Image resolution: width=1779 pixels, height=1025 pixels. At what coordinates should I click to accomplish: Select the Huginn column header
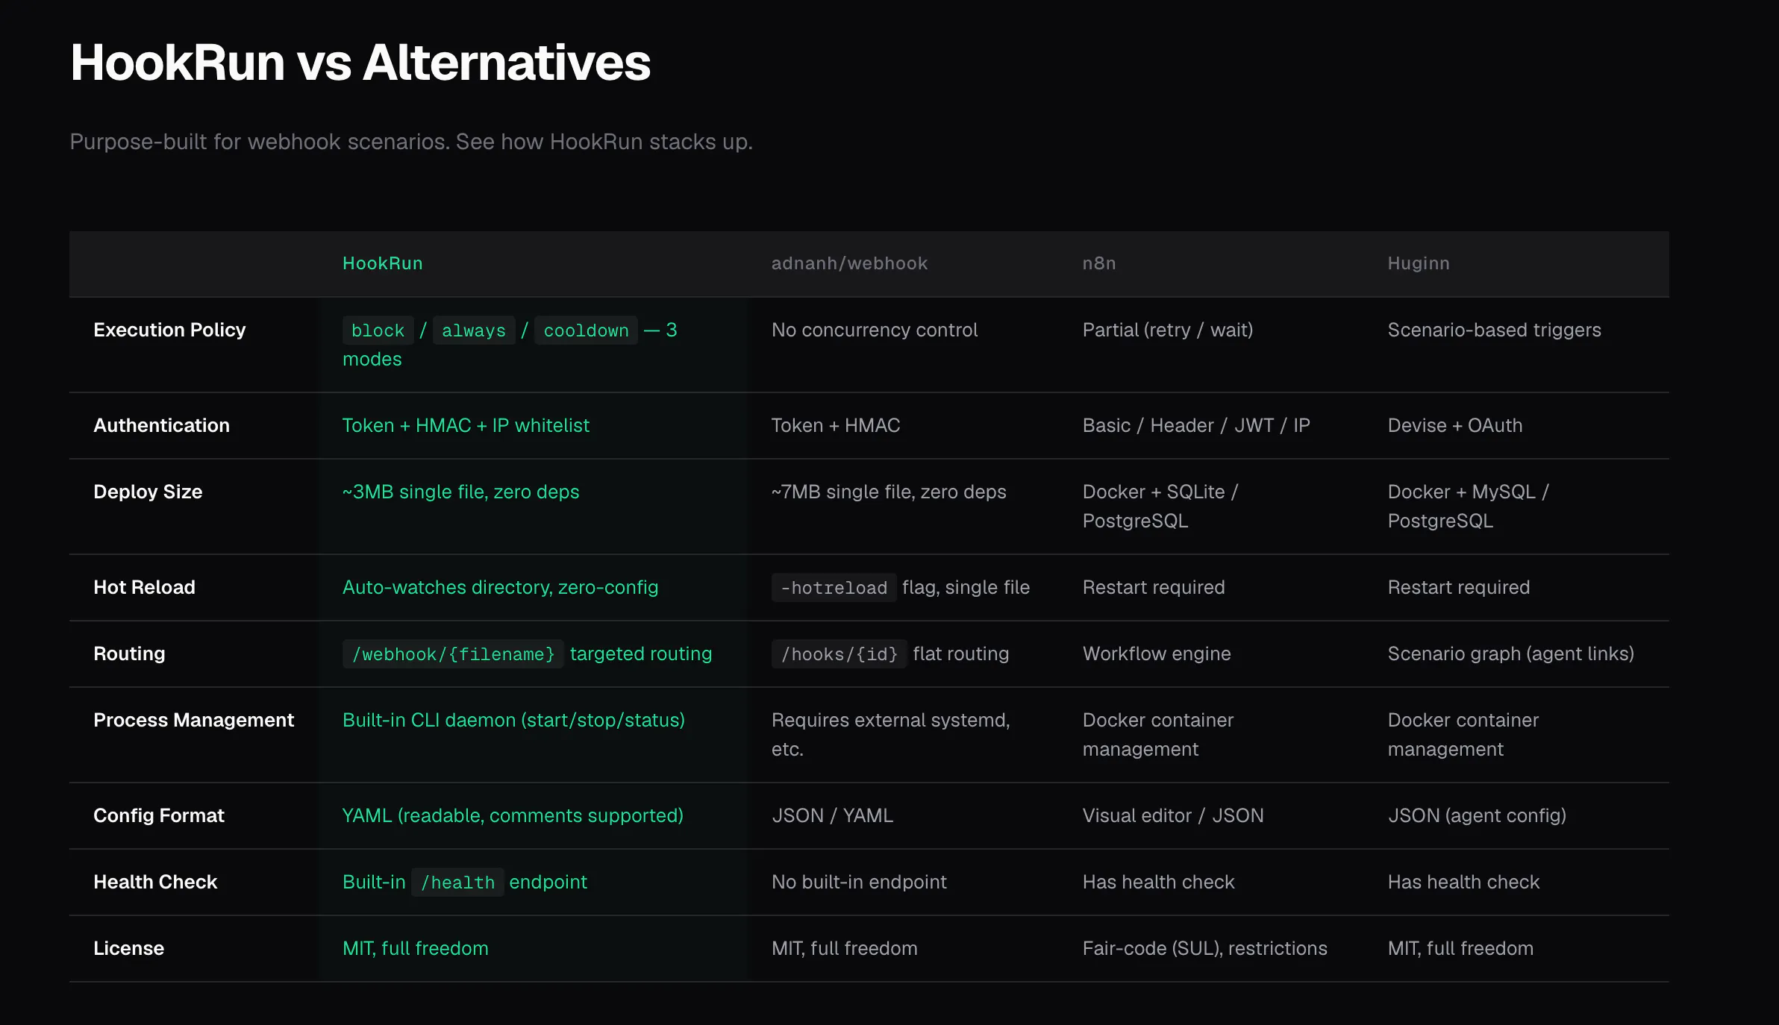pos(1419,263)
